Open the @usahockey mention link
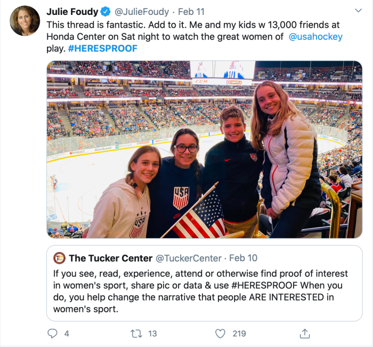 click(315, 37)
